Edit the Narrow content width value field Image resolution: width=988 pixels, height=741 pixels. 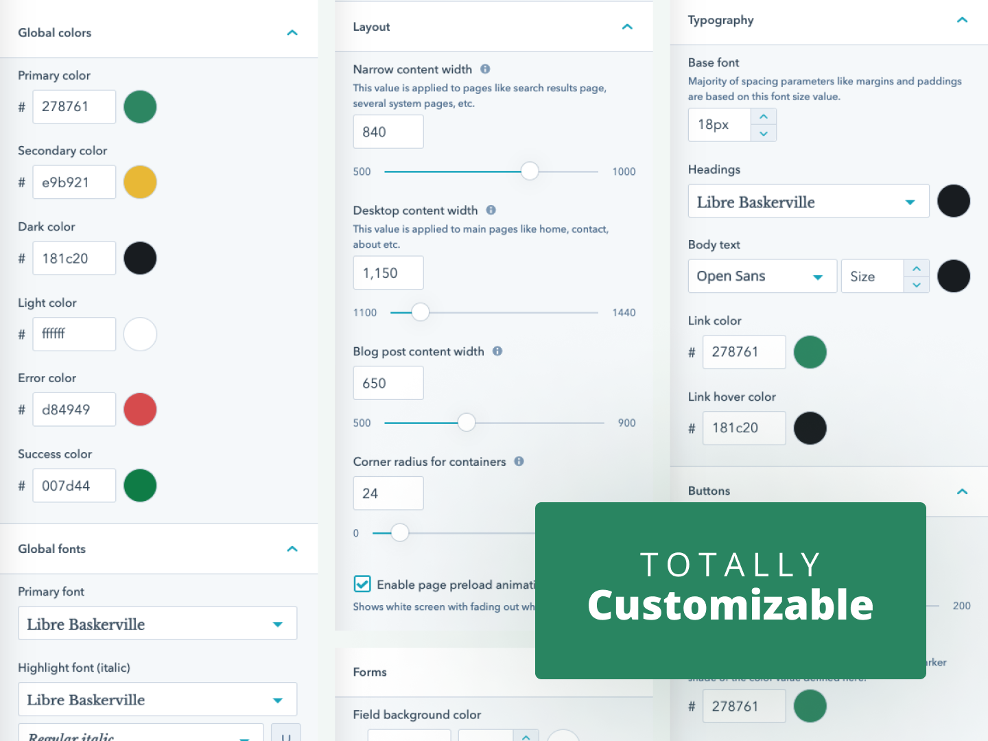pos(388,132)
